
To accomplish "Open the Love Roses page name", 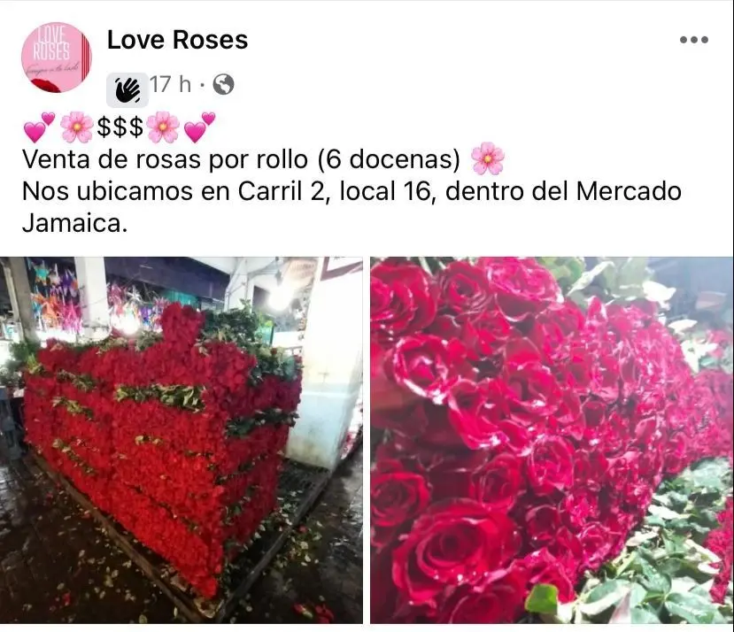I will pos(177,40).
